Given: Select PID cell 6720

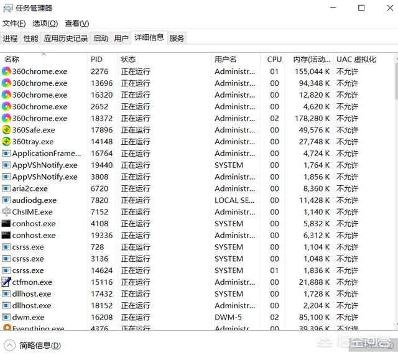Looking at the screenshot, I should [x=99, y=188].
